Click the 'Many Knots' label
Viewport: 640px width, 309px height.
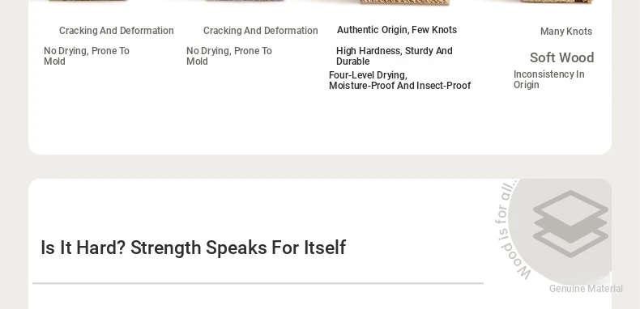click(x=566, y=32)
